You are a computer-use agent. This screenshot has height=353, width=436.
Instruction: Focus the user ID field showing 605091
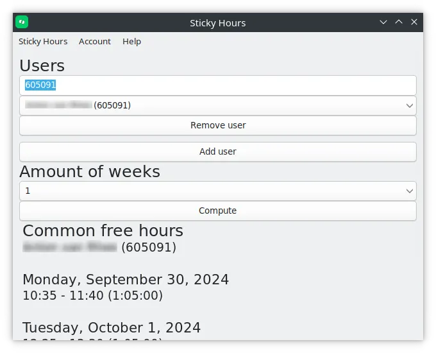click(x=218, y=85)
